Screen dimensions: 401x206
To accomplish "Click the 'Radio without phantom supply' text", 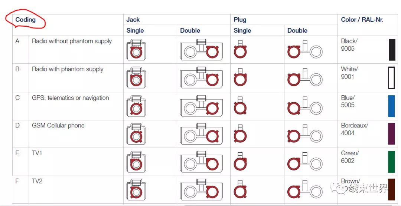I will click(72, 41).
